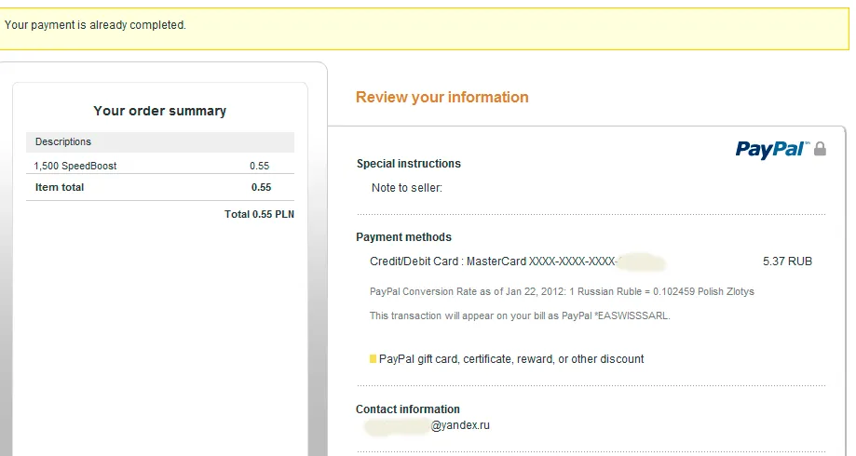Viewport: 856px width, 456px height.
Task: Click the padlock security icon
Action: point(820,149)
